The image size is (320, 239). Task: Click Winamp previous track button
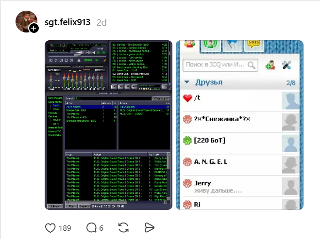point(51,60)
